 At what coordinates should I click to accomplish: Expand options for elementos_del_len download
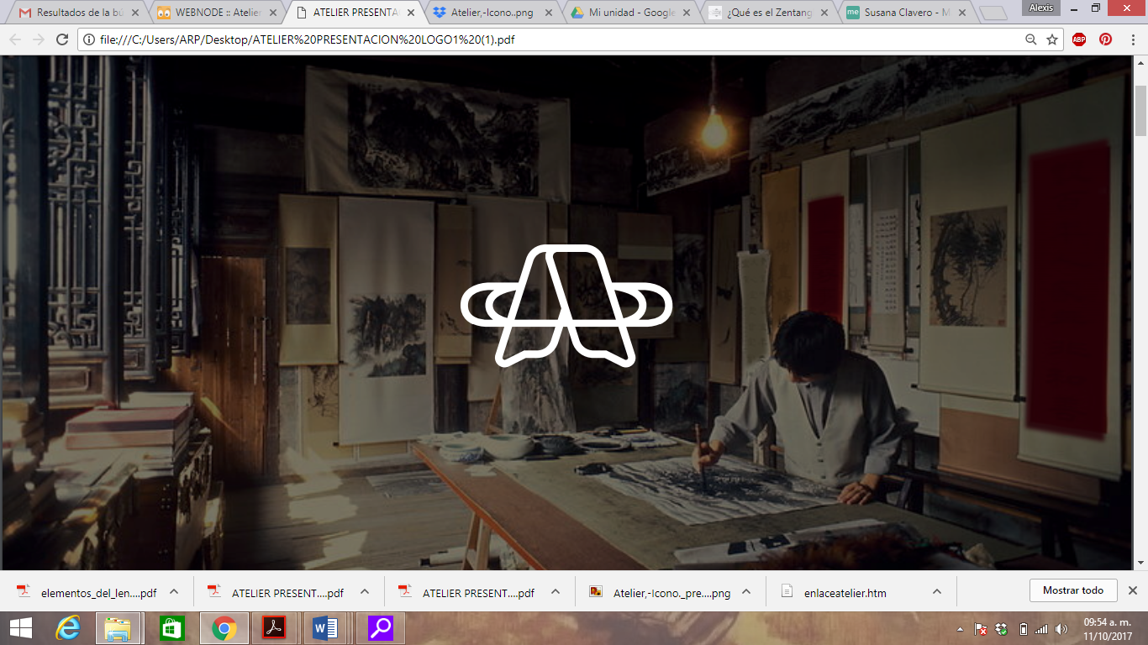pyautogui.click(x=174, y=591)
